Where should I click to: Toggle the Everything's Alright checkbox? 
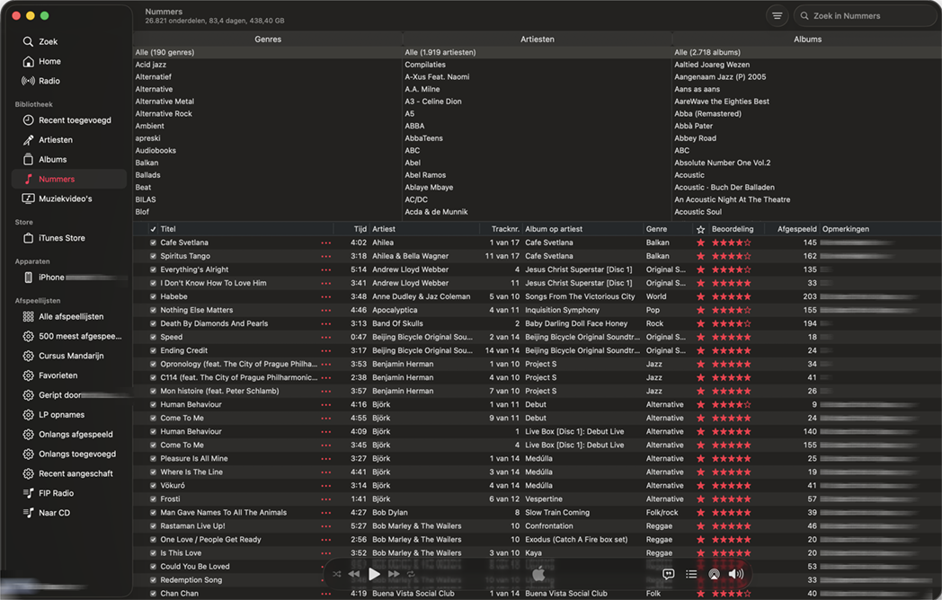(x=153, y=269)
